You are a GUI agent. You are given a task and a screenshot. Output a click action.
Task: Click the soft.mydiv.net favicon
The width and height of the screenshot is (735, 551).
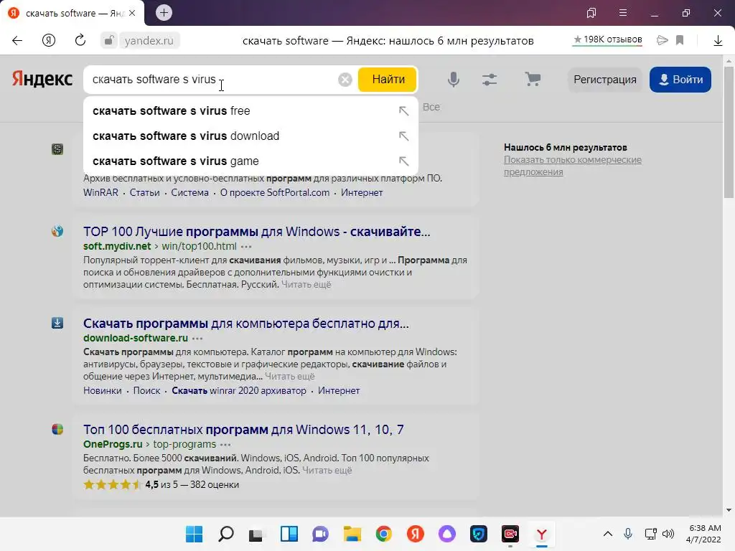click(57, 231)
